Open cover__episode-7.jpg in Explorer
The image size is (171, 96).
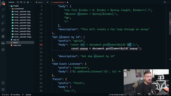tap(22, 29)
